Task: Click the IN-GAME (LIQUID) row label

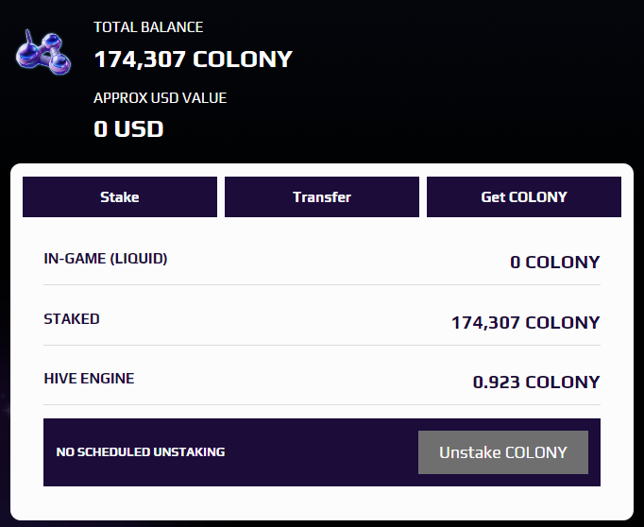Action: [x=106, y=259]
